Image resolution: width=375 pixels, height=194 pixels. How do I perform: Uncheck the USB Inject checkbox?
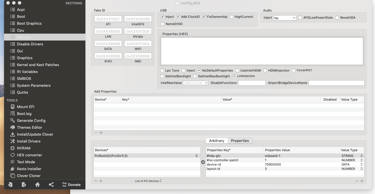point(162,17)
